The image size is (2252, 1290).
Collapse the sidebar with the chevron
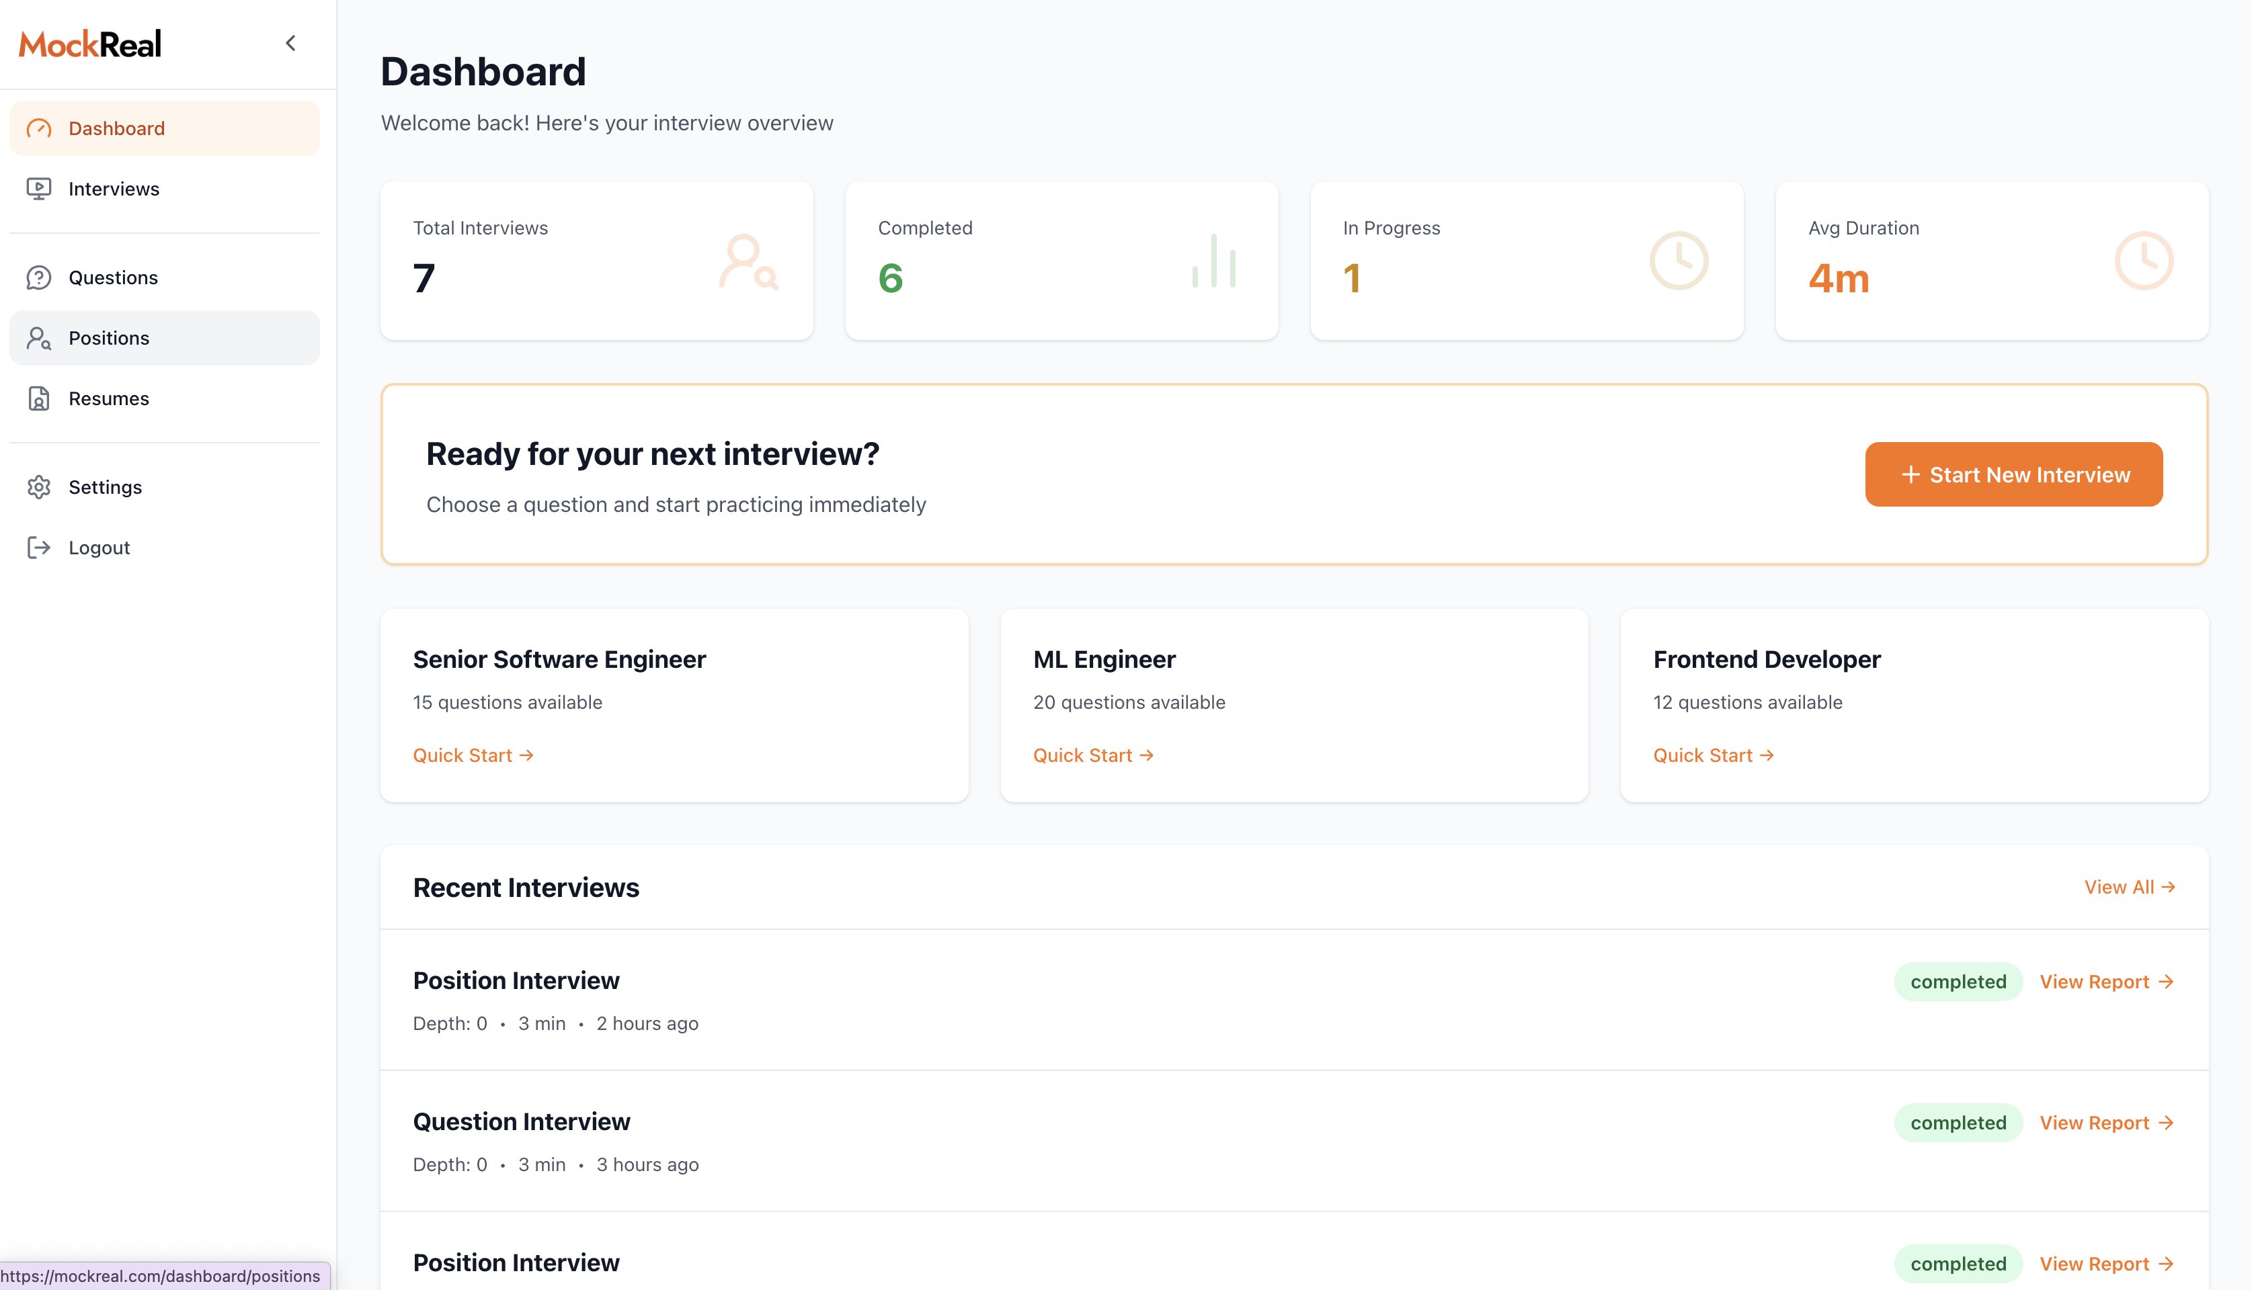pyautogui.click(x=290, y=44)
